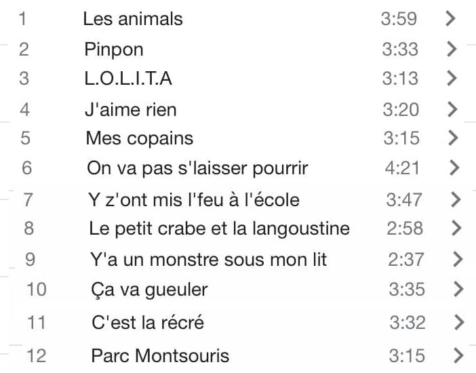476x373 pixels.
Task: Open chevron for Parc Montsouris
Action: click(458, 355)
